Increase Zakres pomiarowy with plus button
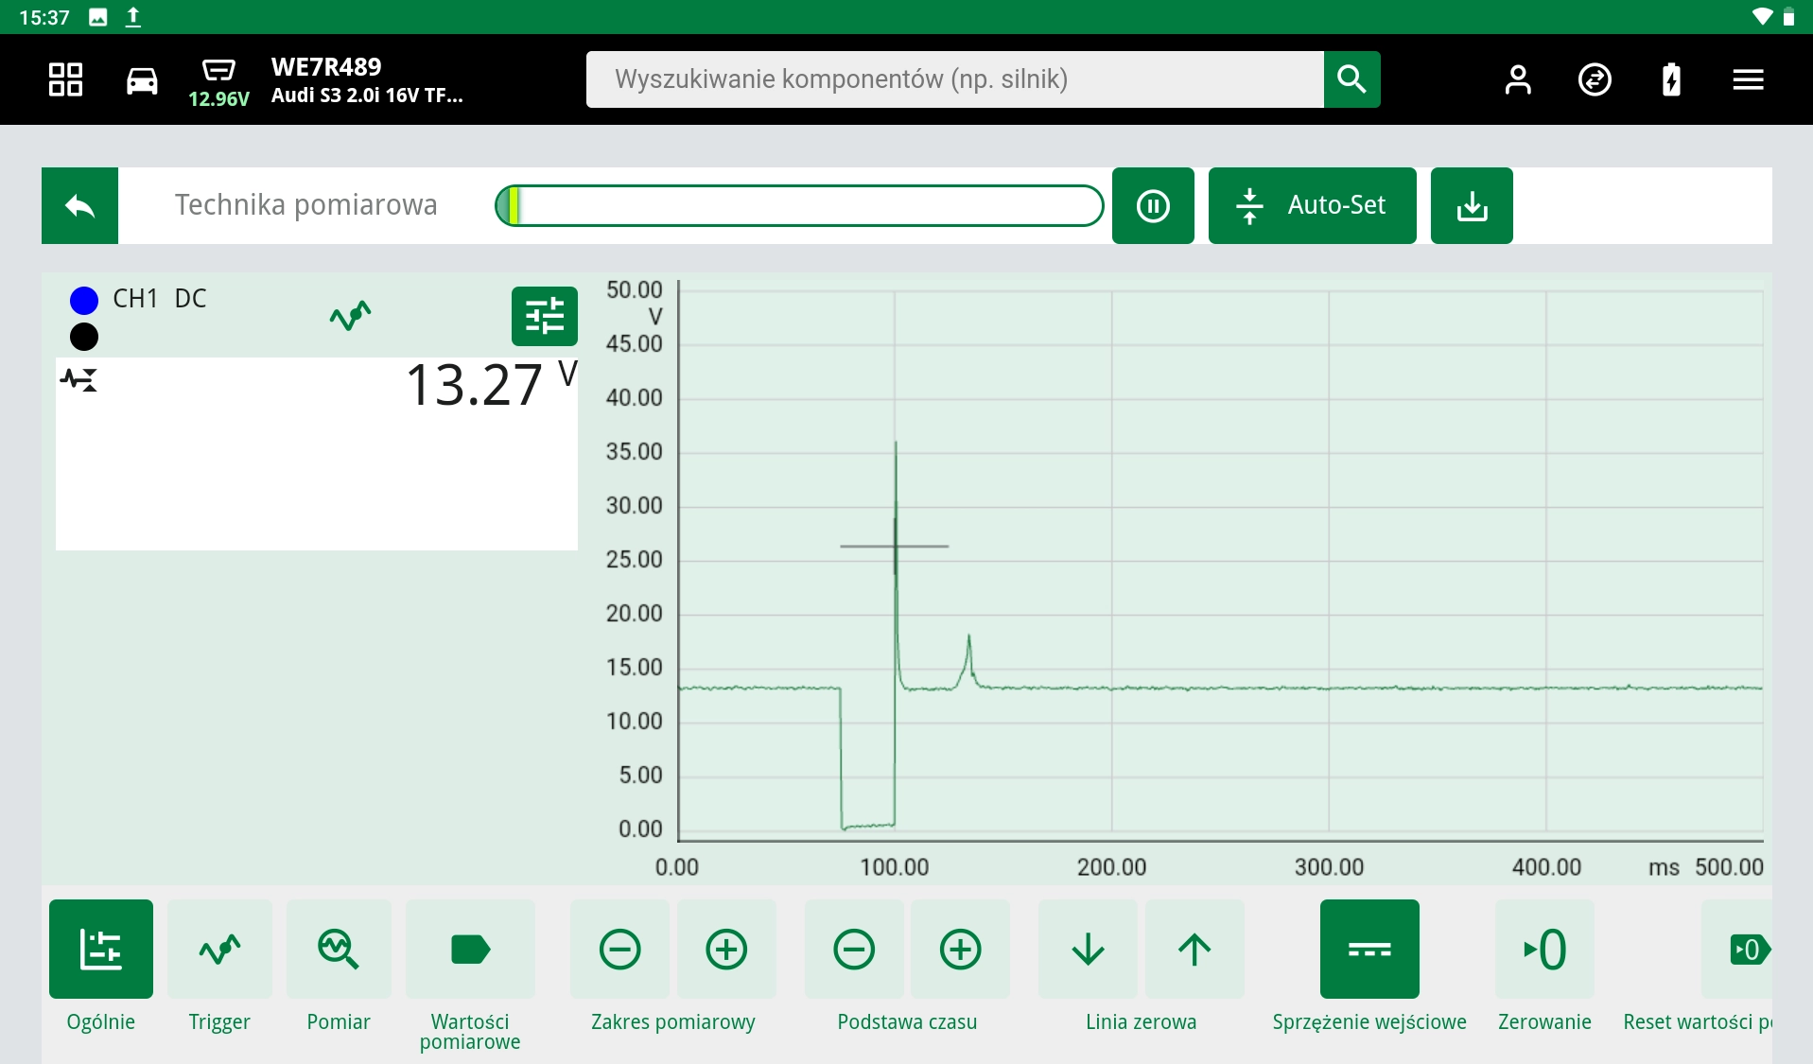The height and width of the screenshot is (1064, 1813). click(726, 949)
